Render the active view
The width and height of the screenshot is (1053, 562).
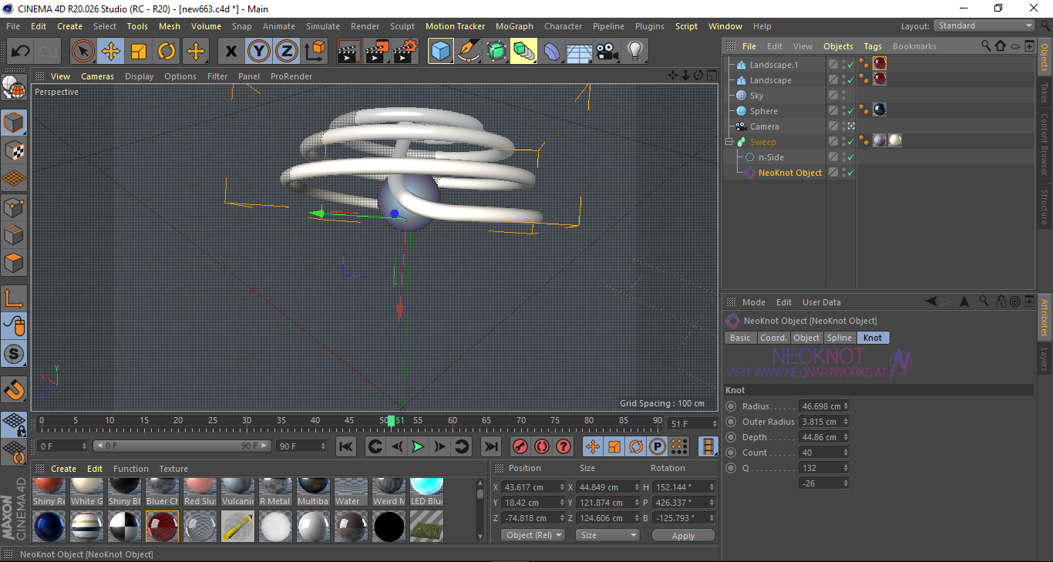click(349, 52)
